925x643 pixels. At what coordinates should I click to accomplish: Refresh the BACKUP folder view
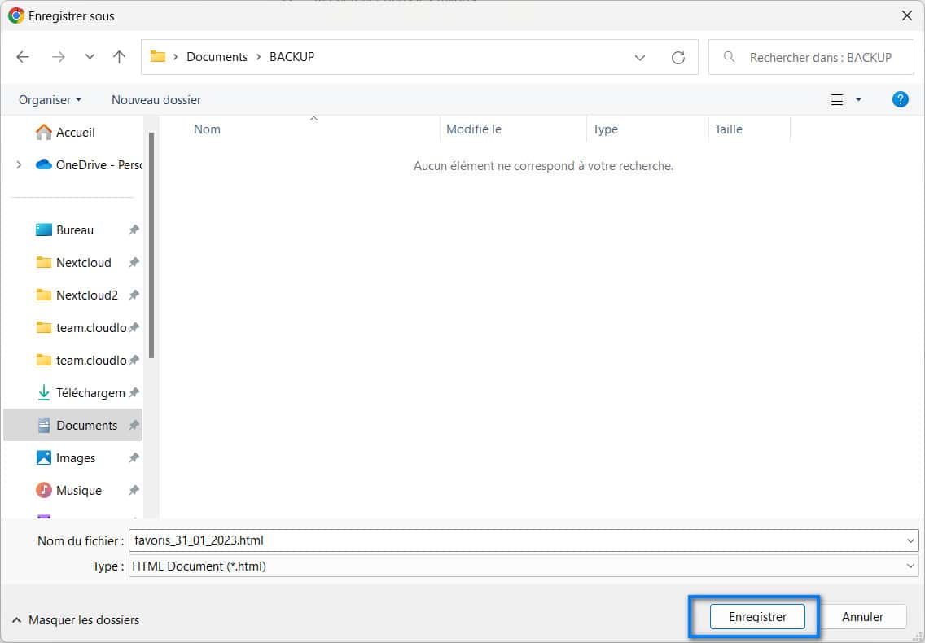678,57
